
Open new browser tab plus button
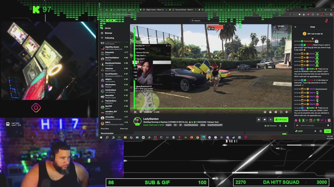288,10
